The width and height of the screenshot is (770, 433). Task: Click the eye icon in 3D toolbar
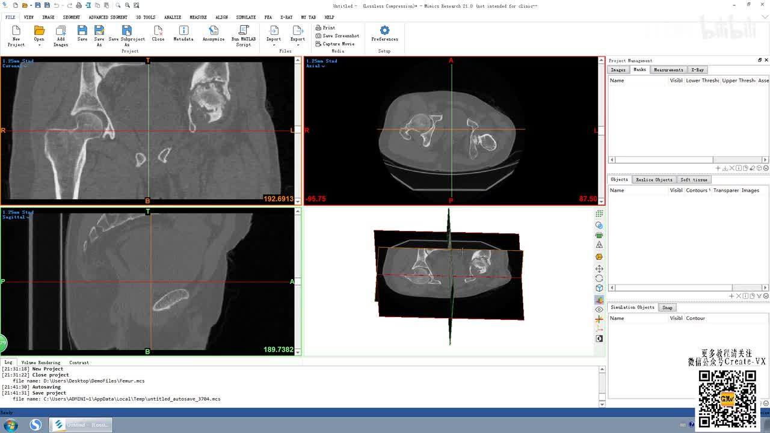coord(599,310)
